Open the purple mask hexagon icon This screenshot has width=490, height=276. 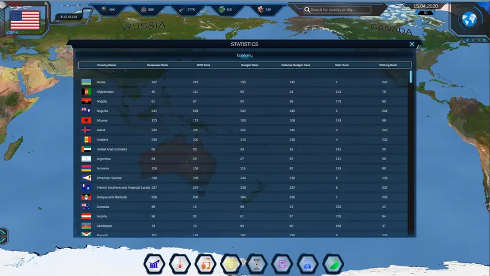[x=282, y=264]
